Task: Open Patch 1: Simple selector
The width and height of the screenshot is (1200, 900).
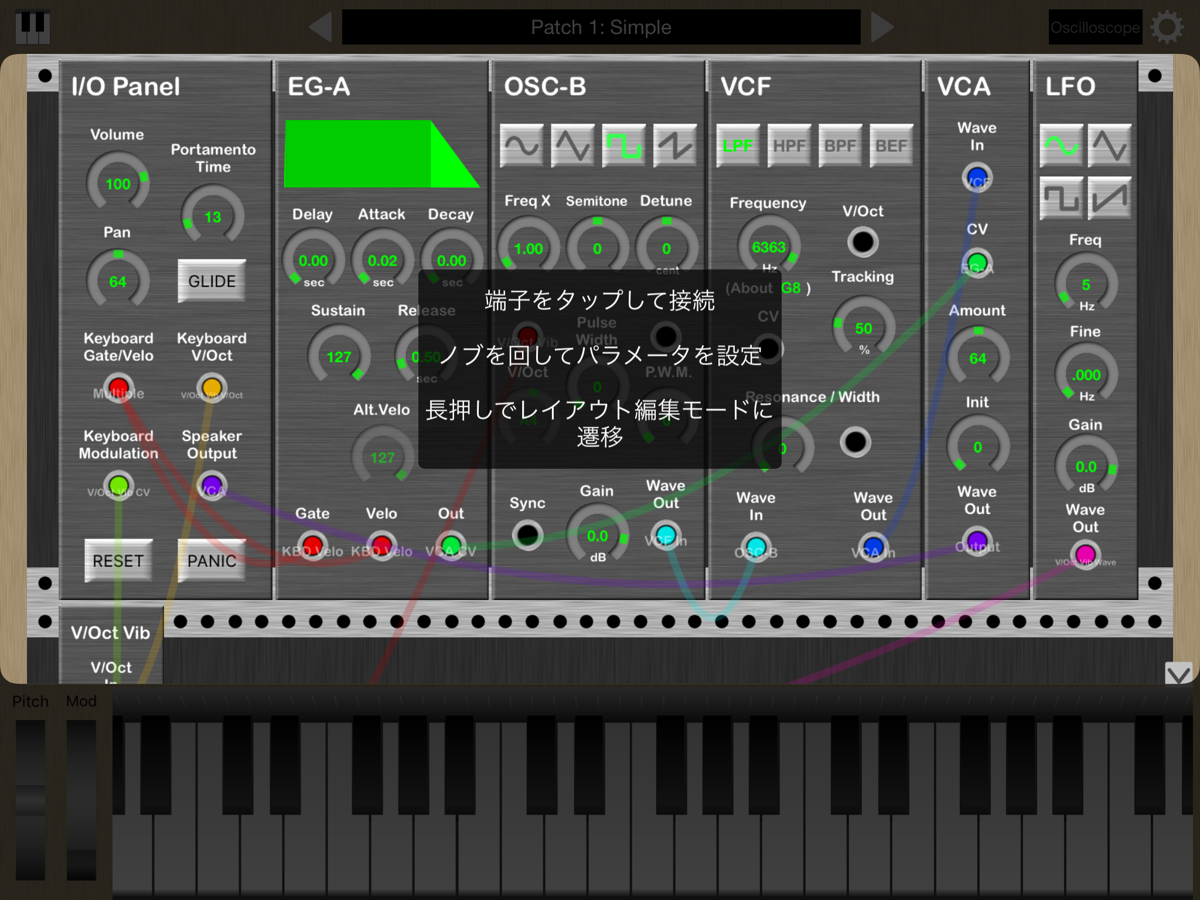Action: tap(601, 27)
